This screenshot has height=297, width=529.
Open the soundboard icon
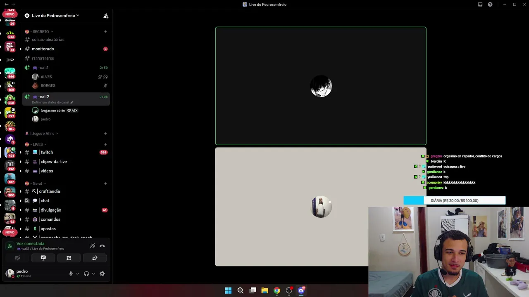[95, 258]
